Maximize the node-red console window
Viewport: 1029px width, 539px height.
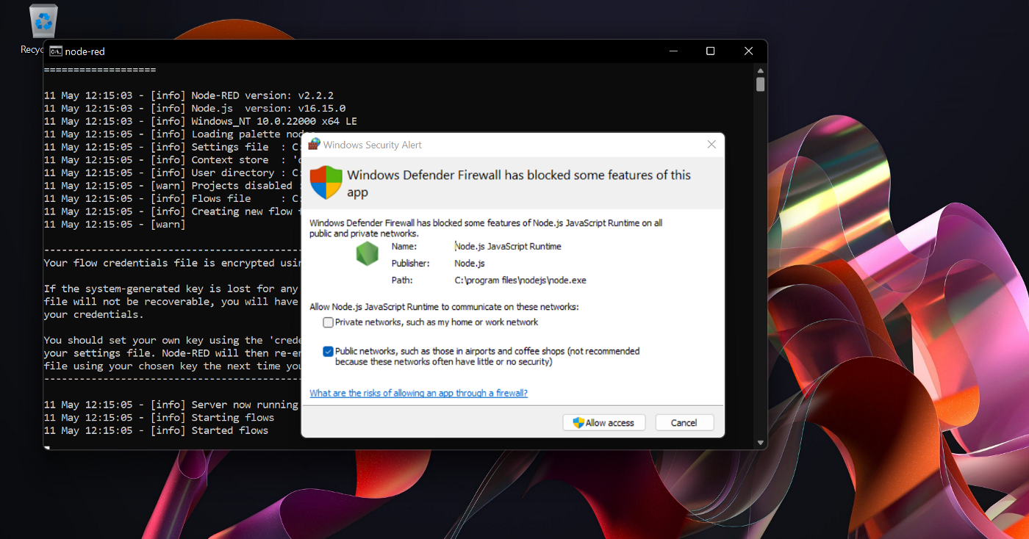click(710, 51)
